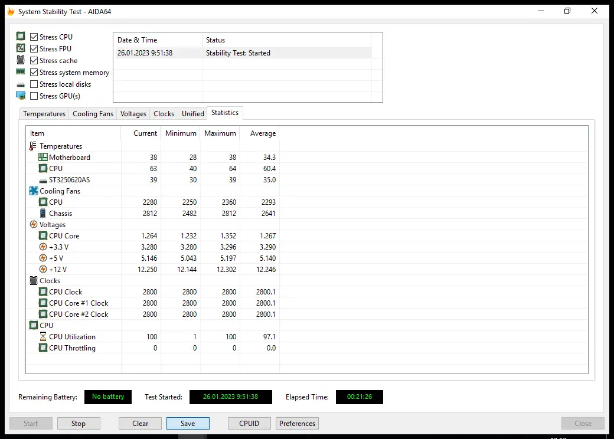Image resolution: width=614 pixels, height=439 pixels.
Task: Open the Unified tab
Action: tap(193, 114)
